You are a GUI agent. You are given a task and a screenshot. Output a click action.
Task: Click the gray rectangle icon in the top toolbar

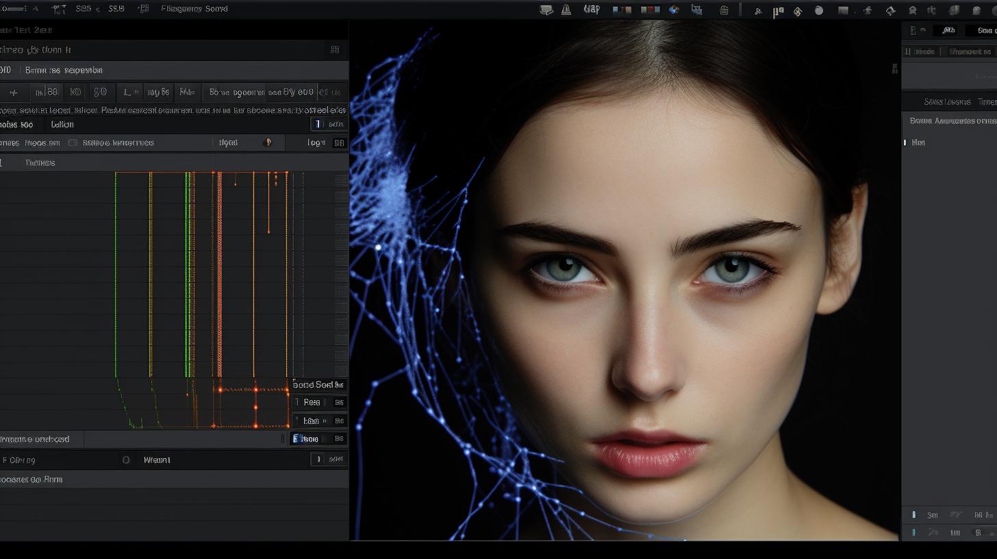(844, 11)
